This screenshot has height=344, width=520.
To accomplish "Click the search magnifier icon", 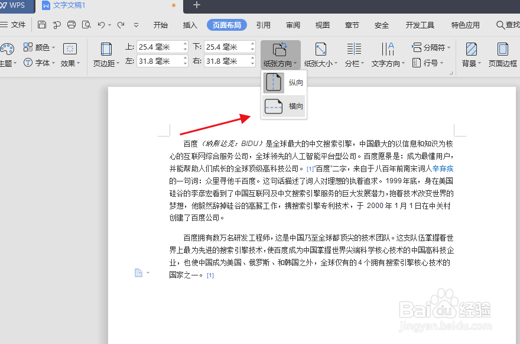I will click(x=500, y=25).
